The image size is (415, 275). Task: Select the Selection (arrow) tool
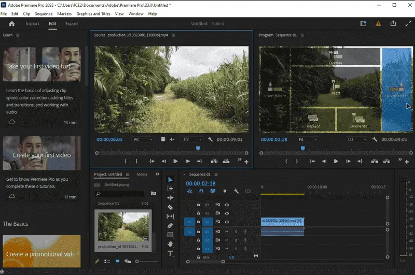point(170,180)
